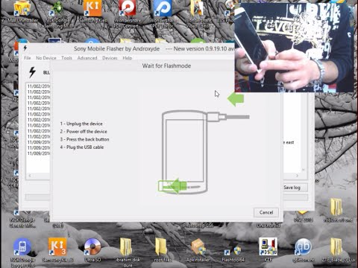Screen dimensions: 358x268
Task: Launch Samsung Kies 3 from desktop
Action: pos(57,250)
